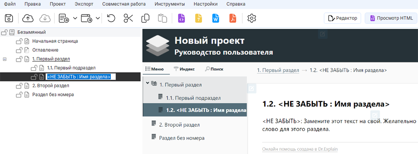Screen dimensions: 418x154
Task: Switch to Редактор mode
Action: click(x=342, y=18)
